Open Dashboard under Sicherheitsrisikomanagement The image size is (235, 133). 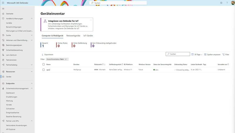[10, 93]
